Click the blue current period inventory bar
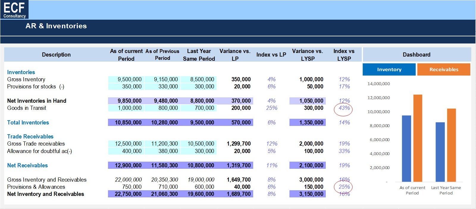The image size is (476, 209). pos(406,149)
